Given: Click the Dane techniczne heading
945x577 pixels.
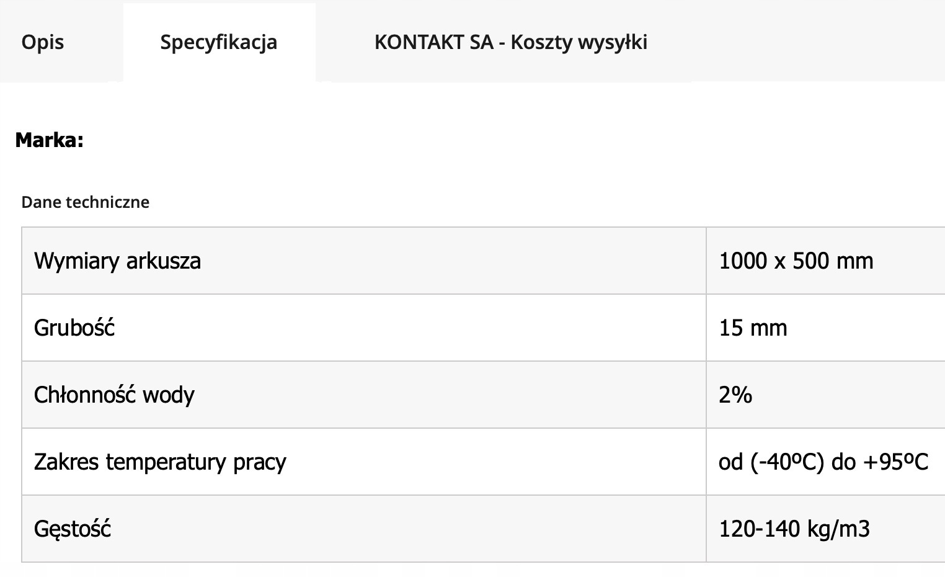Looking at the screenshot, I should point(86,202).
